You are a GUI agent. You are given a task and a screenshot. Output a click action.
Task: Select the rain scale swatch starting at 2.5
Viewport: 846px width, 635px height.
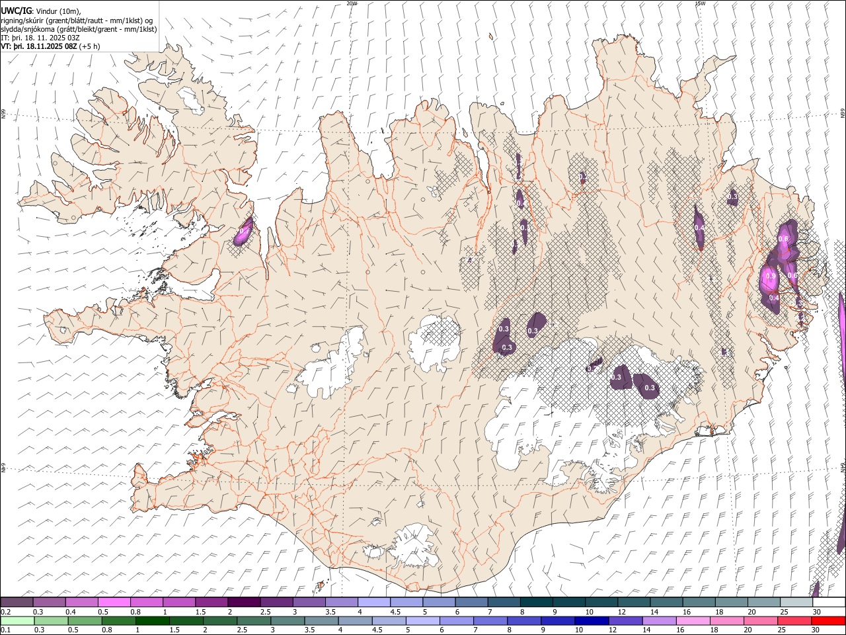tap(254, 620)
